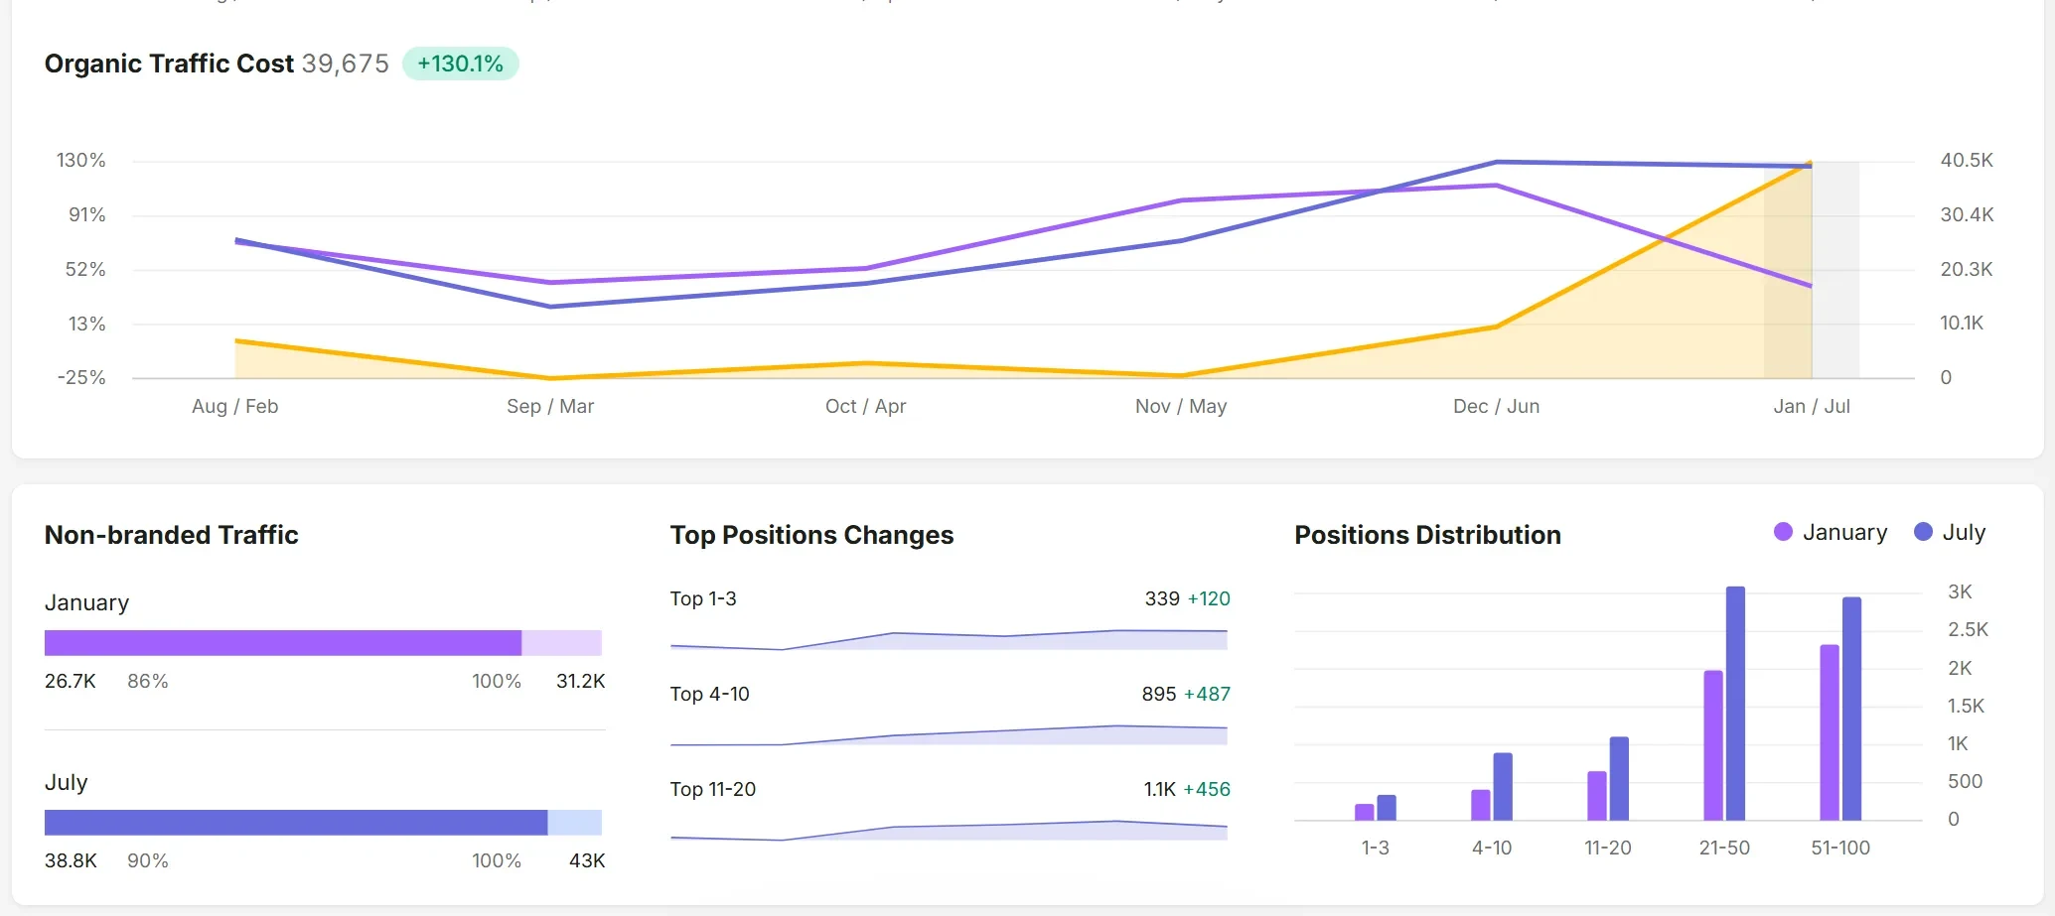Click the Aug / Feb axis label

click(234, 406)
